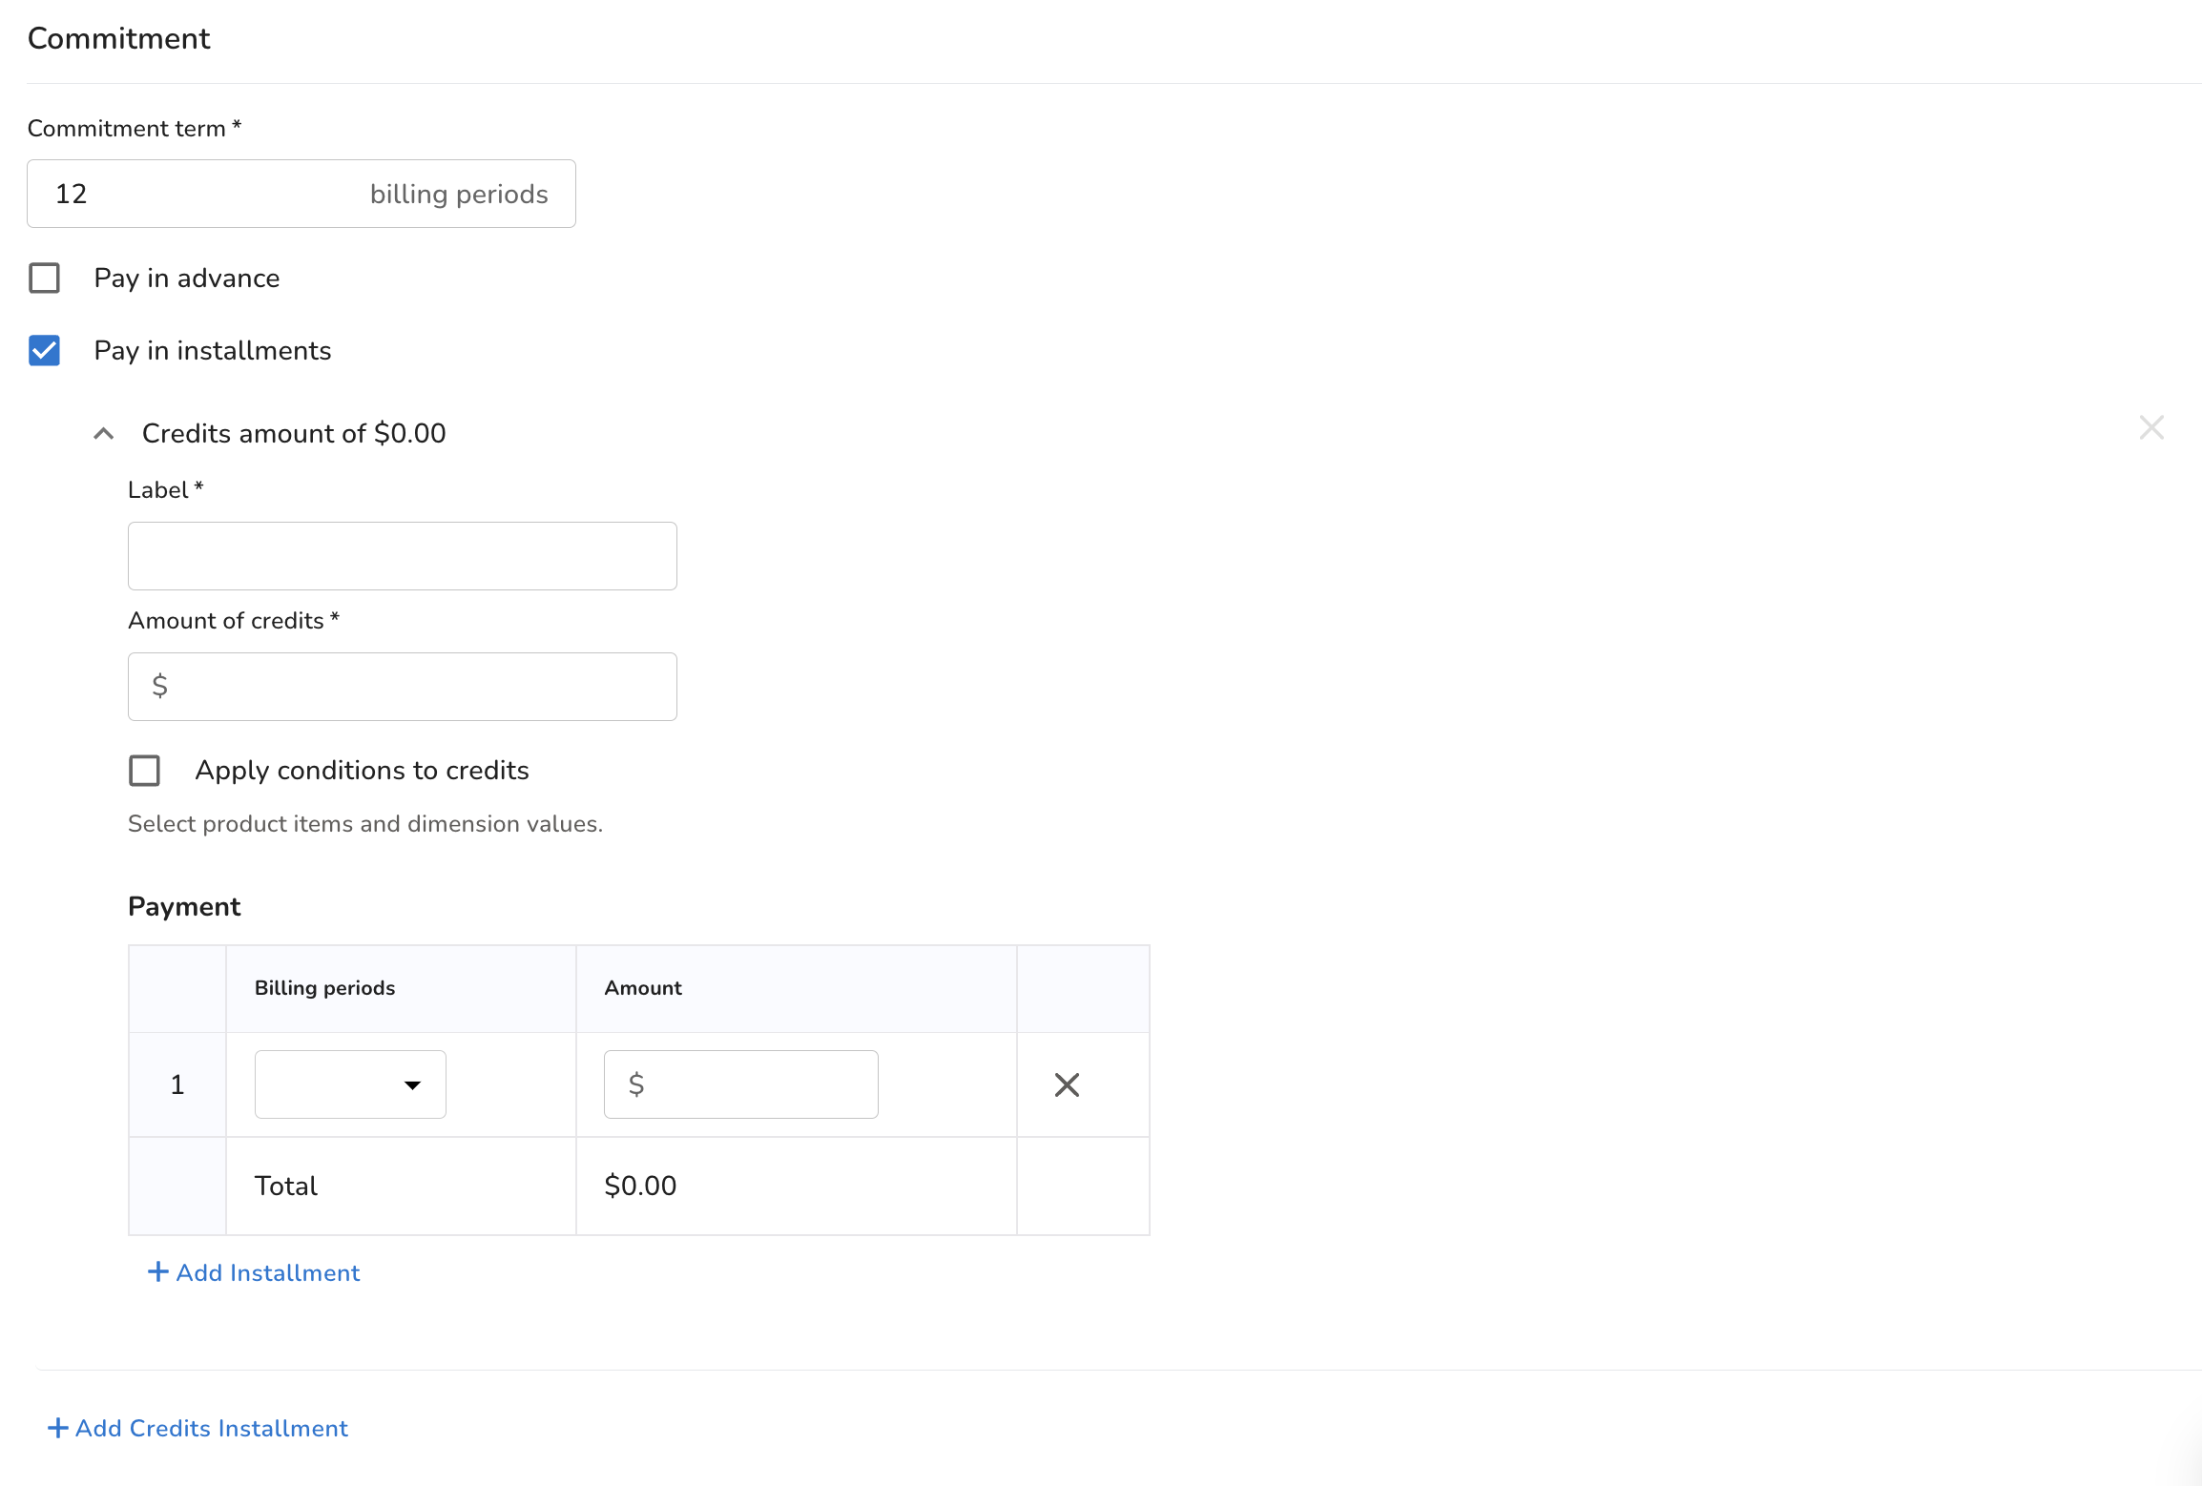The height and width of the screenshot is (1486, 2202).
Task: Enable the Pay in advance checkbox
Action: (x=45, y=279)
